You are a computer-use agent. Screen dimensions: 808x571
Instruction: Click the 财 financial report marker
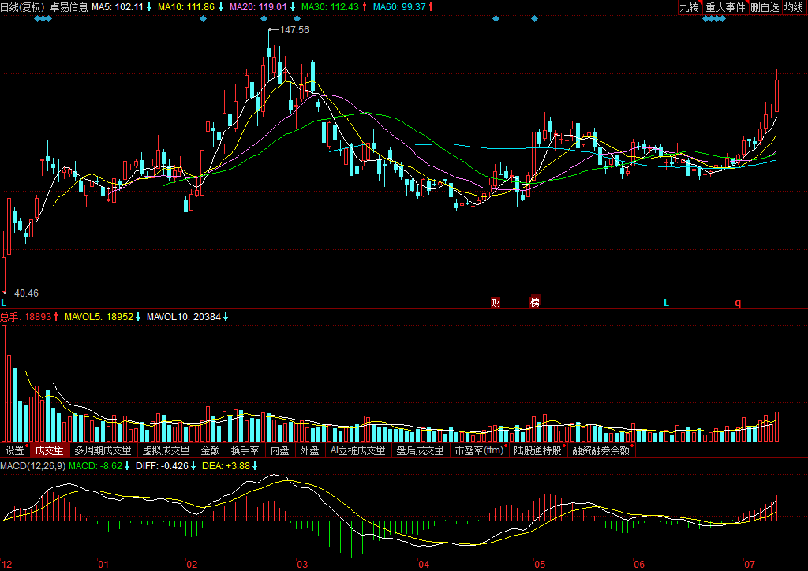tap(496, 303)
